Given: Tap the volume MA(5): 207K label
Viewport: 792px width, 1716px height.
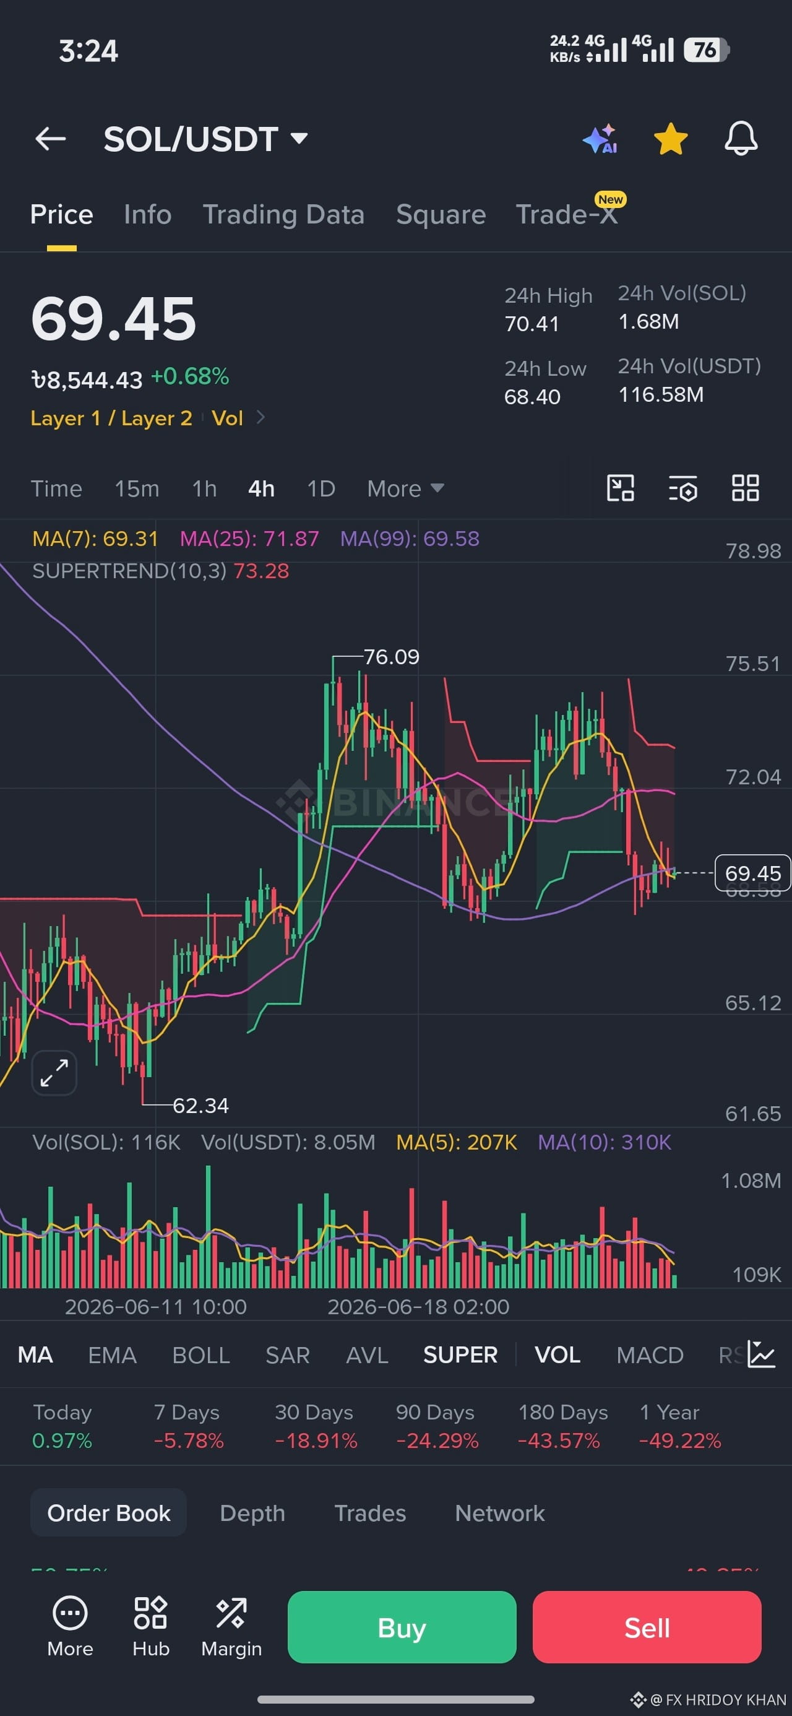Looking at the screenshot, I should (x=456, y=1142).
